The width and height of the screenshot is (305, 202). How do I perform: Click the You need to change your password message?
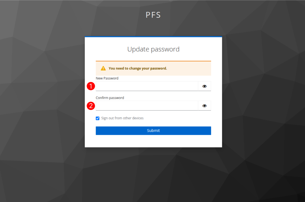138,68
